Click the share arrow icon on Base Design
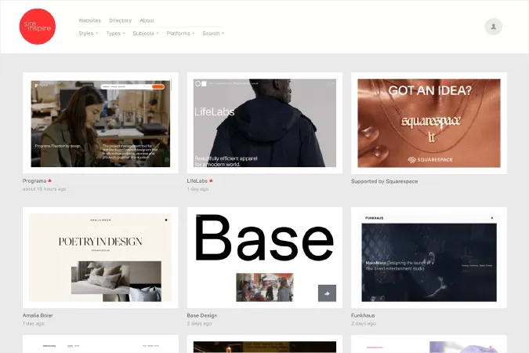Image resolution: width=529 pixels, height=353 pixels. tap(327, 293)
